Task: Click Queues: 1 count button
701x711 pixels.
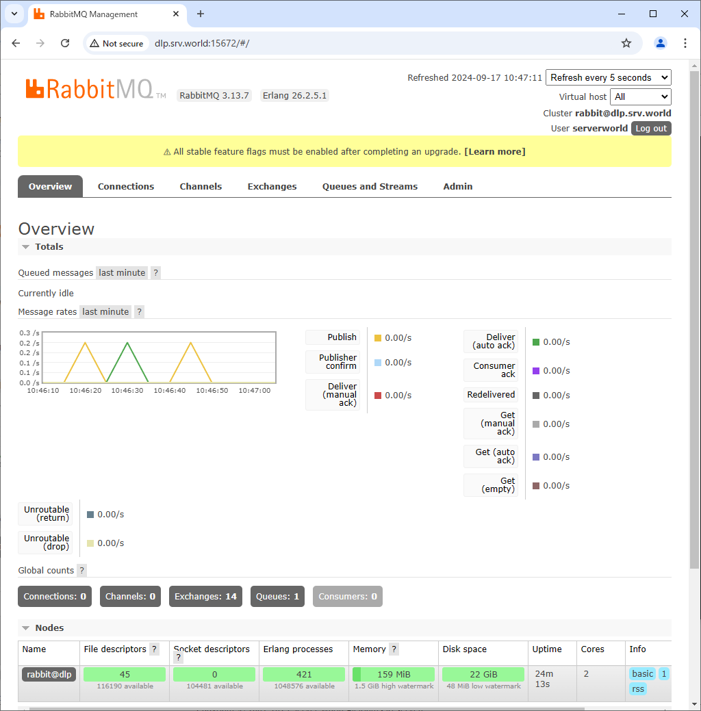Action: [x=277, y=596]
